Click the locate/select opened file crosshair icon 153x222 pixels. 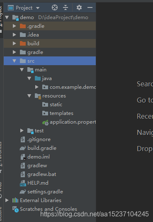55,7
